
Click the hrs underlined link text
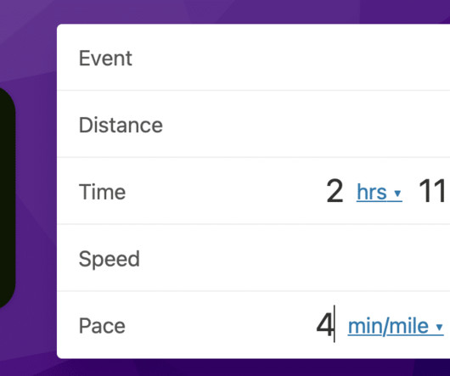tap(372, 192)
